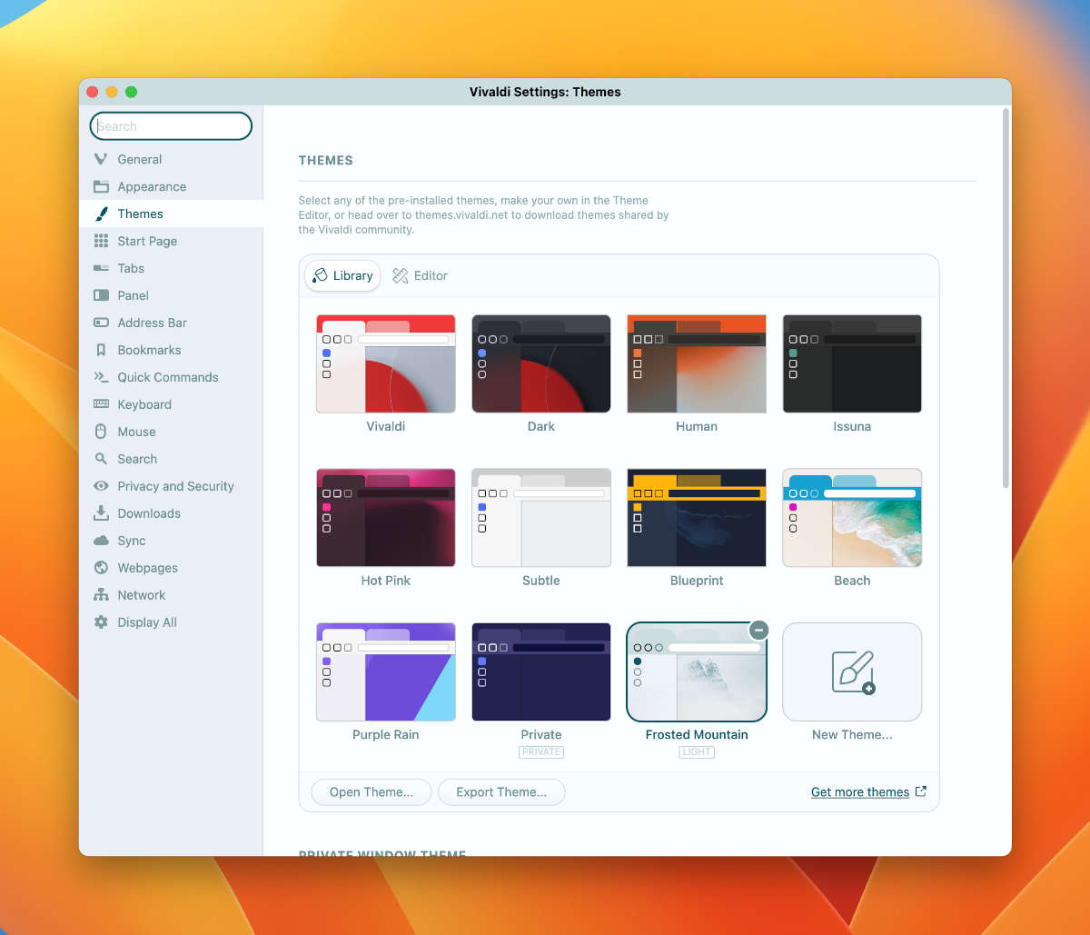Click the New Theme pencil icon tile
The width and height of the screenshot is (1090, 935).
tap(852, 671)
